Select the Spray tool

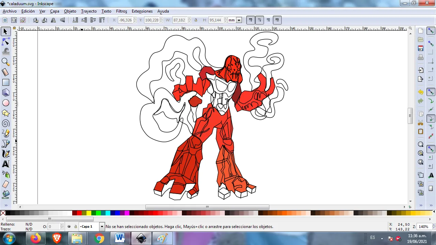click(x=5, y=175)
